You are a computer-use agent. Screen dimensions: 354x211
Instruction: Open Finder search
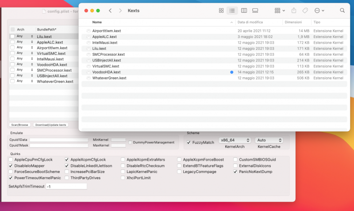342,10
